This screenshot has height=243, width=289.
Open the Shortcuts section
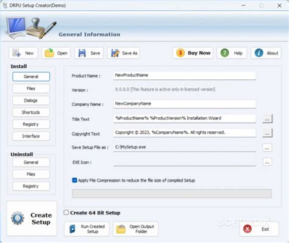[x=31, y=112]
